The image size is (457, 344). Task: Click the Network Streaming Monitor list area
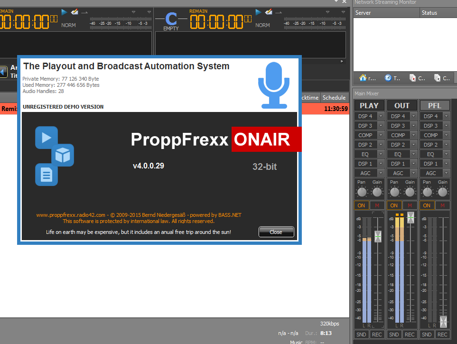[x=405, y=44]
